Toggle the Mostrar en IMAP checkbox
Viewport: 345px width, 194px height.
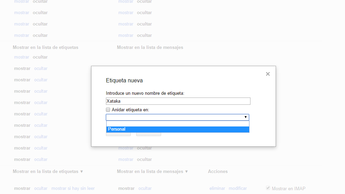pyautogui.click(x=268, y=188)
